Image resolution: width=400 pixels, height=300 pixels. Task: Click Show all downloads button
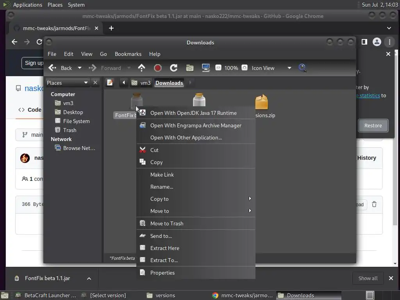pos(368,278)
